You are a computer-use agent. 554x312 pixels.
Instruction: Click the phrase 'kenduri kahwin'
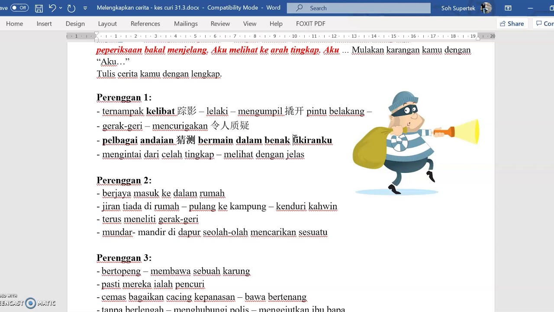pos(306,207)
